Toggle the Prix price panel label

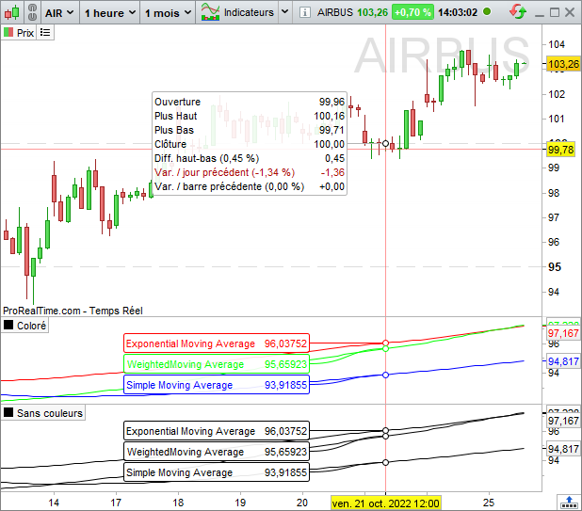coord(19,33)
